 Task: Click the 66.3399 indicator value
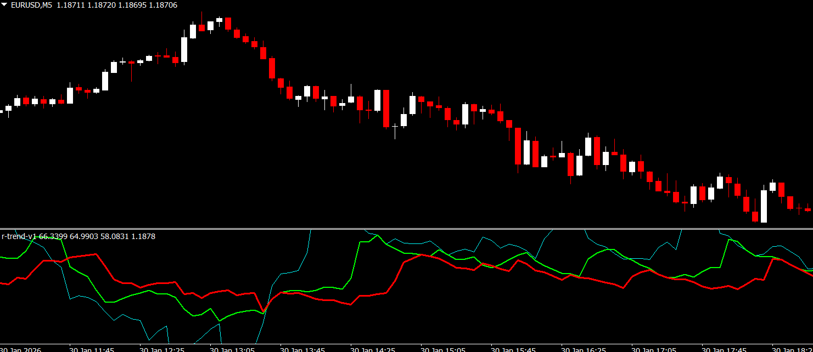(53, 236)
